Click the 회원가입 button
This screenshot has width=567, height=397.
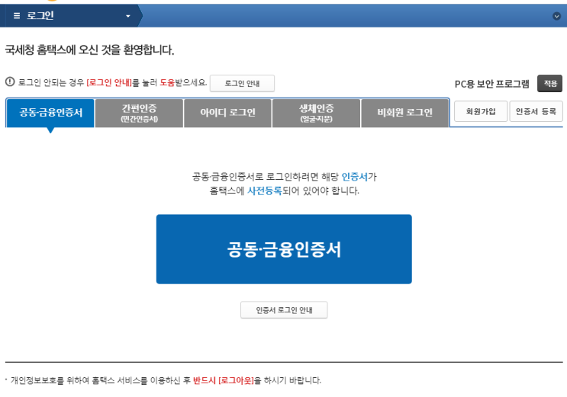[x=481, y=111]
